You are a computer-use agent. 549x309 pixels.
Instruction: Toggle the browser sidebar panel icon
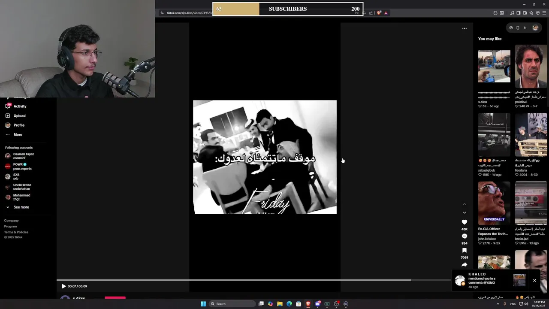519,13
